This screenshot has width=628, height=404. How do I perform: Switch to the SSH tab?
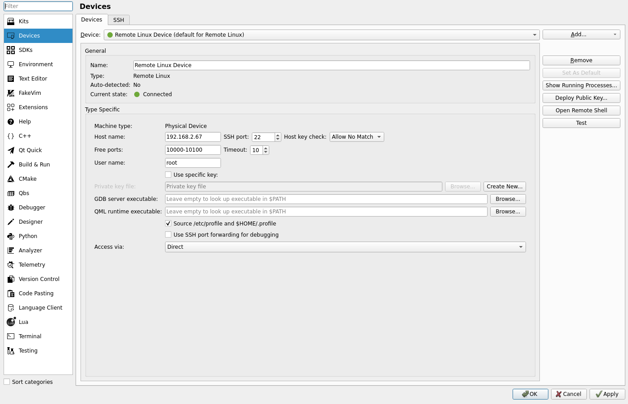coord(119,20)
